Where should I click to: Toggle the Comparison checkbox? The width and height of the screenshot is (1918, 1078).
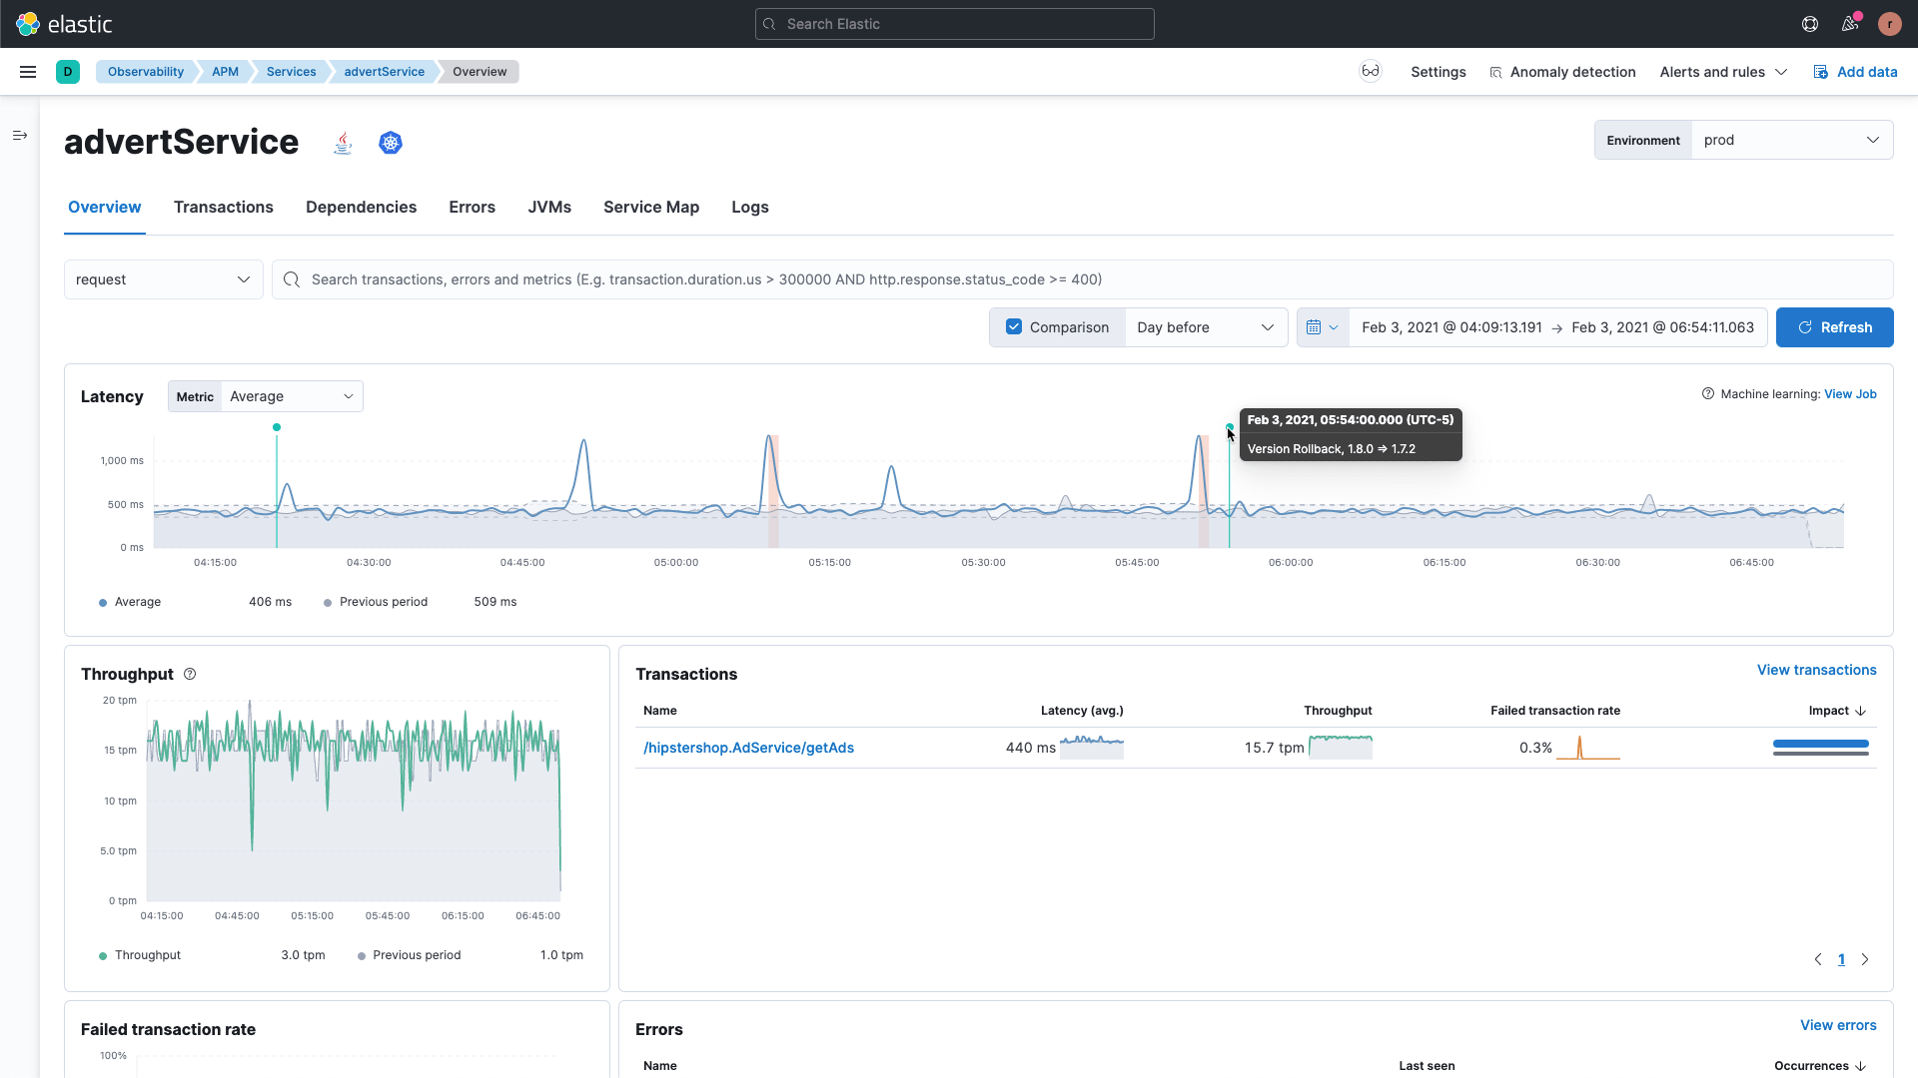1014,327
